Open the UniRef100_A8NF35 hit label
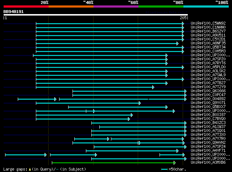The image size is (232, 172). (208, 43)
